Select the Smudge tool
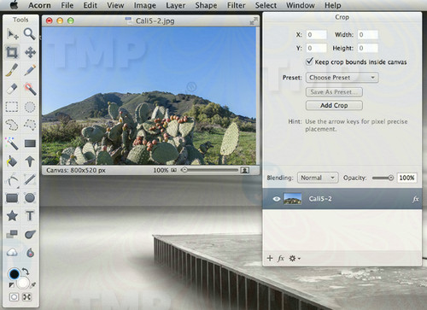This screenshot has height=310, width=427. coord(30,234)
